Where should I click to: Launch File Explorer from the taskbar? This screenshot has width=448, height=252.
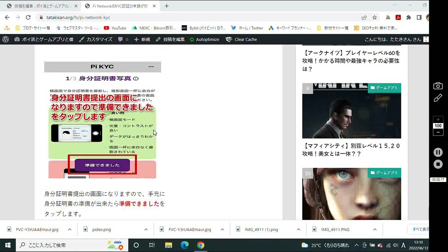[168, 245]
